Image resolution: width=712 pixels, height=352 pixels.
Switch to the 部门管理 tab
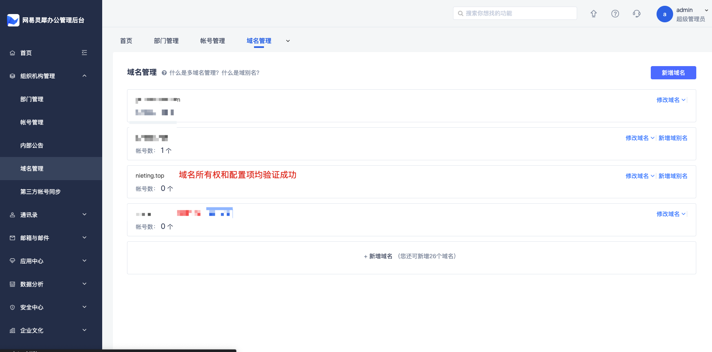click(x=166, y=41)
